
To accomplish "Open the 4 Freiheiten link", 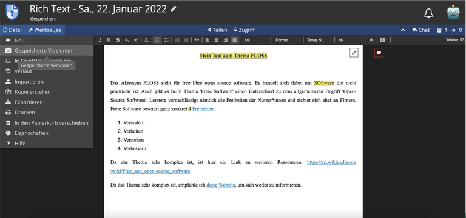I will [x=201, y=109].
